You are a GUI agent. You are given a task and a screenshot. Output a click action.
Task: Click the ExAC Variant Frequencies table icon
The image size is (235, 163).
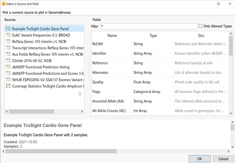[x=8, y=35]
